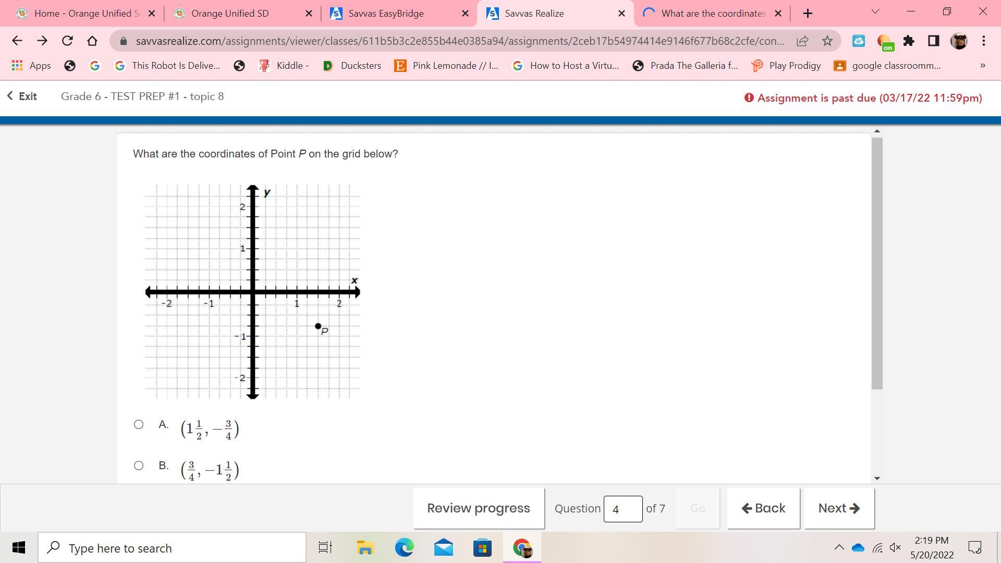The height and width of the screenshot is (563, 1001).
Task: Click the Review progress button
Action: point(479,508)
